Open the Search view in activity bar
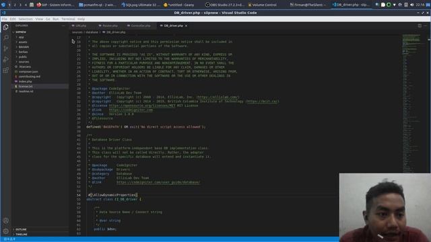431x242 pixels. (6, 38)
